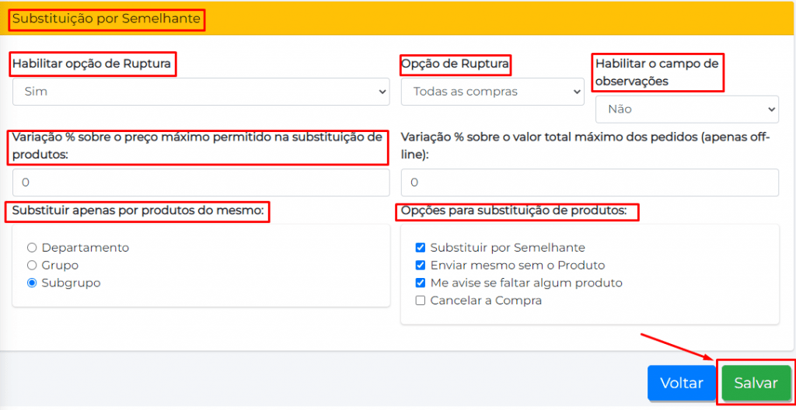Disable "Me avise se faltar algum produto"
796x410 pixels.
click(421, 283)
